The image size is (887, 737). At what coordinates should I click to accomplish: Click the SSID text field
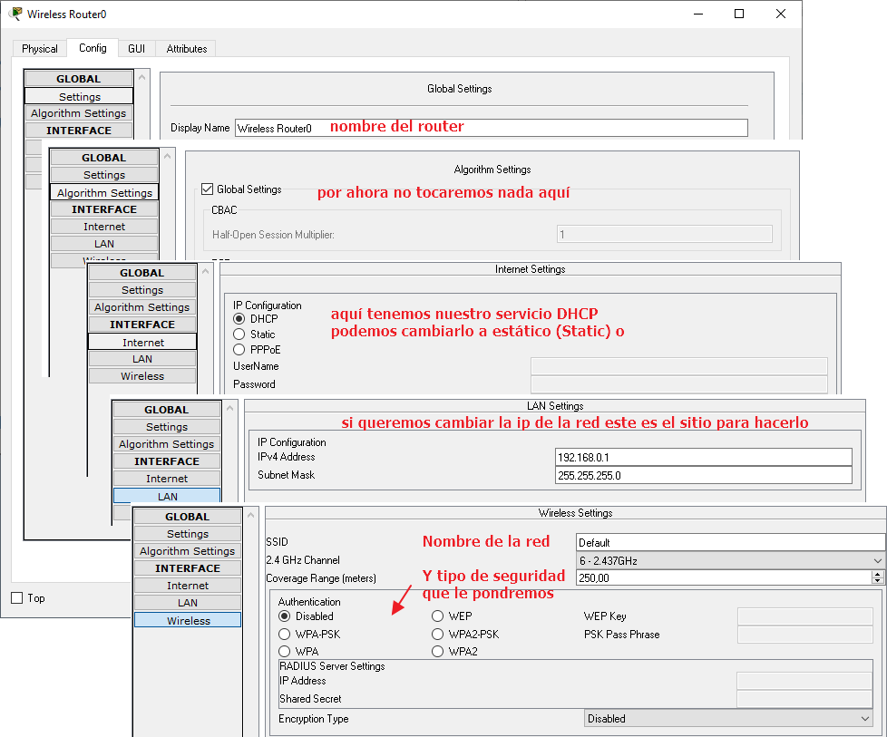[730, 542]
